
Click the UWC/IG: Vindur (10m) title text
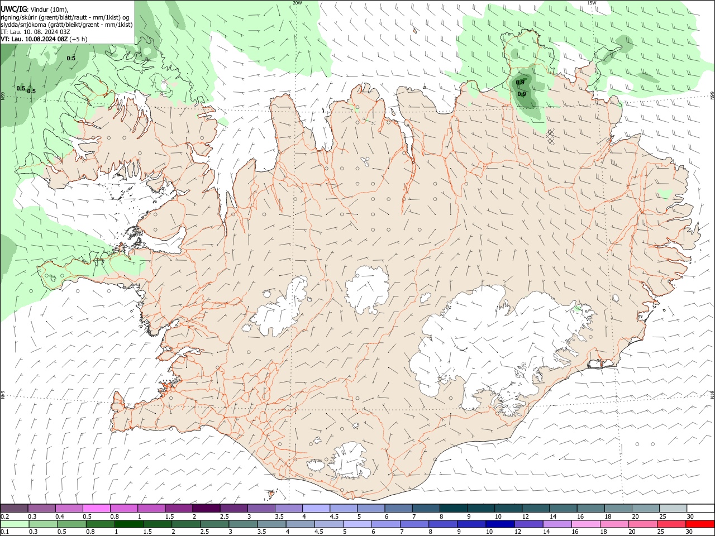[35, 9]
